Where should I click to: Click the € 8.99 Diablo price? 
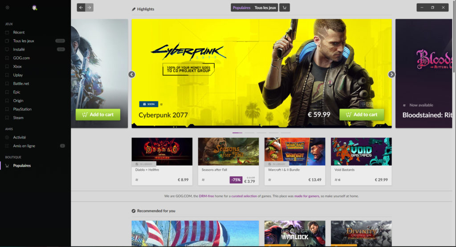pos(183,180)
